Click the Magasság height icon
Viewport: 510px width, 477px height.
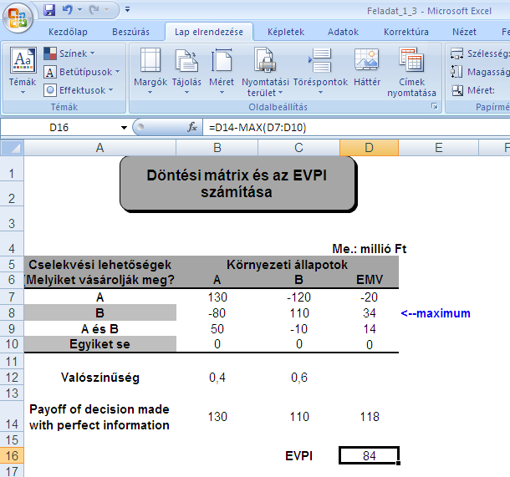pos(456,72)
